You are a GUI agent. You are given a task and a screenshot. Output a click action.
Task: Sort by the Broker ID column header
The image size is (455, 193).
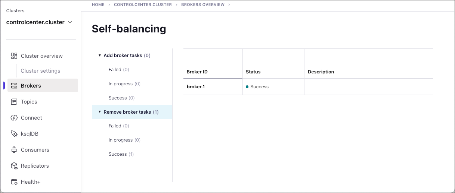pos(197,72)
